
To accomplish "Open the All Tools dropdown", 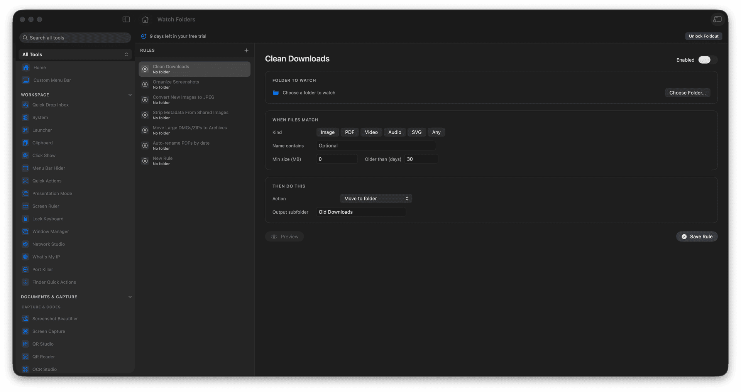I will [75, 54].
